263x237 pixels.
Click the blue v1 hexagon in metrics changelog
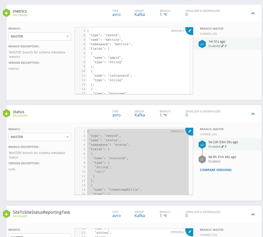coord(202,44)
